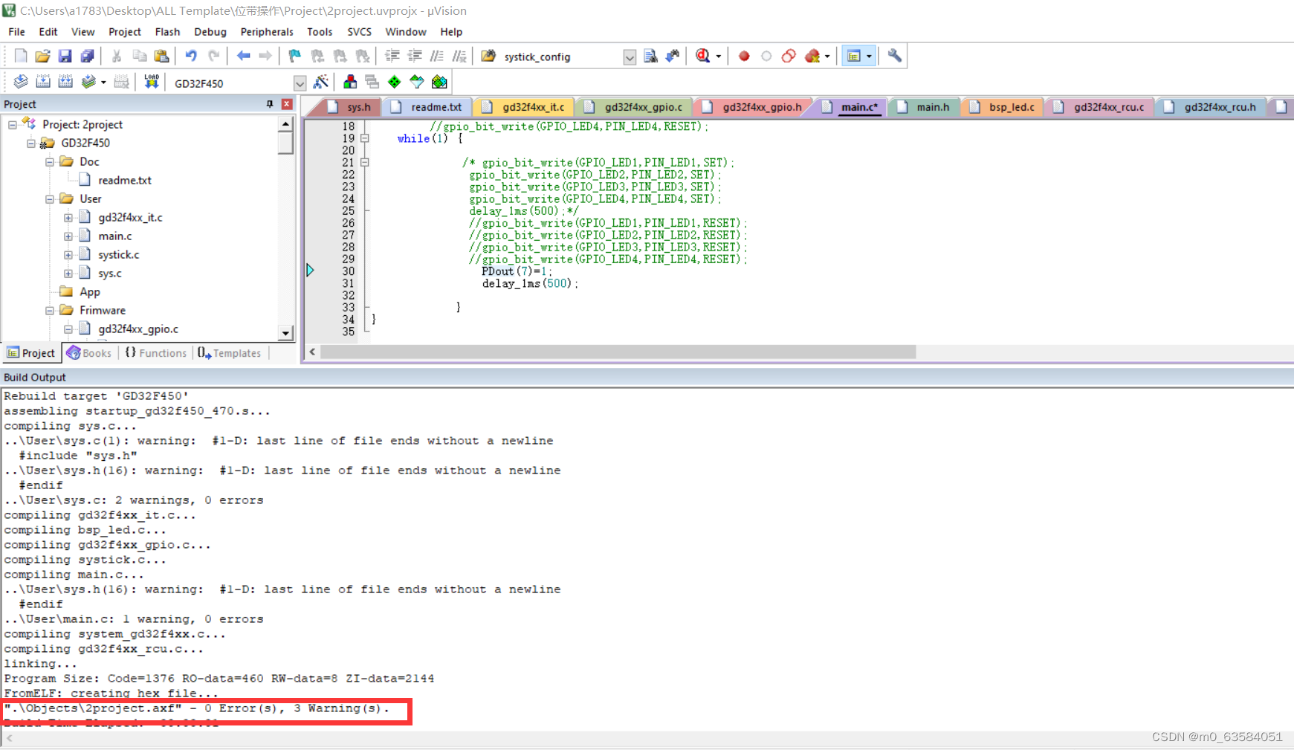Build the current target
Viewport: 1294px width, 750px height.
tap(44, 82)
